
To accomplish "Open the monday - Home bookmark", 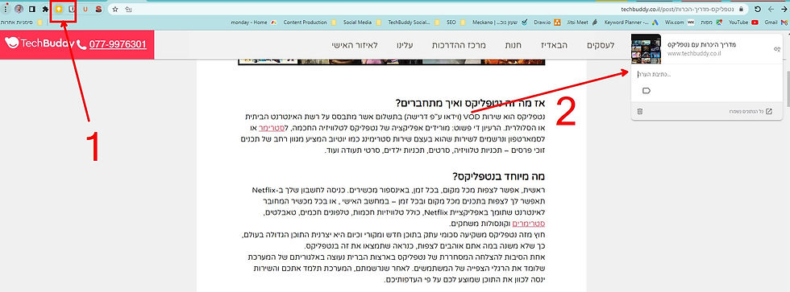I will (254, 22).
